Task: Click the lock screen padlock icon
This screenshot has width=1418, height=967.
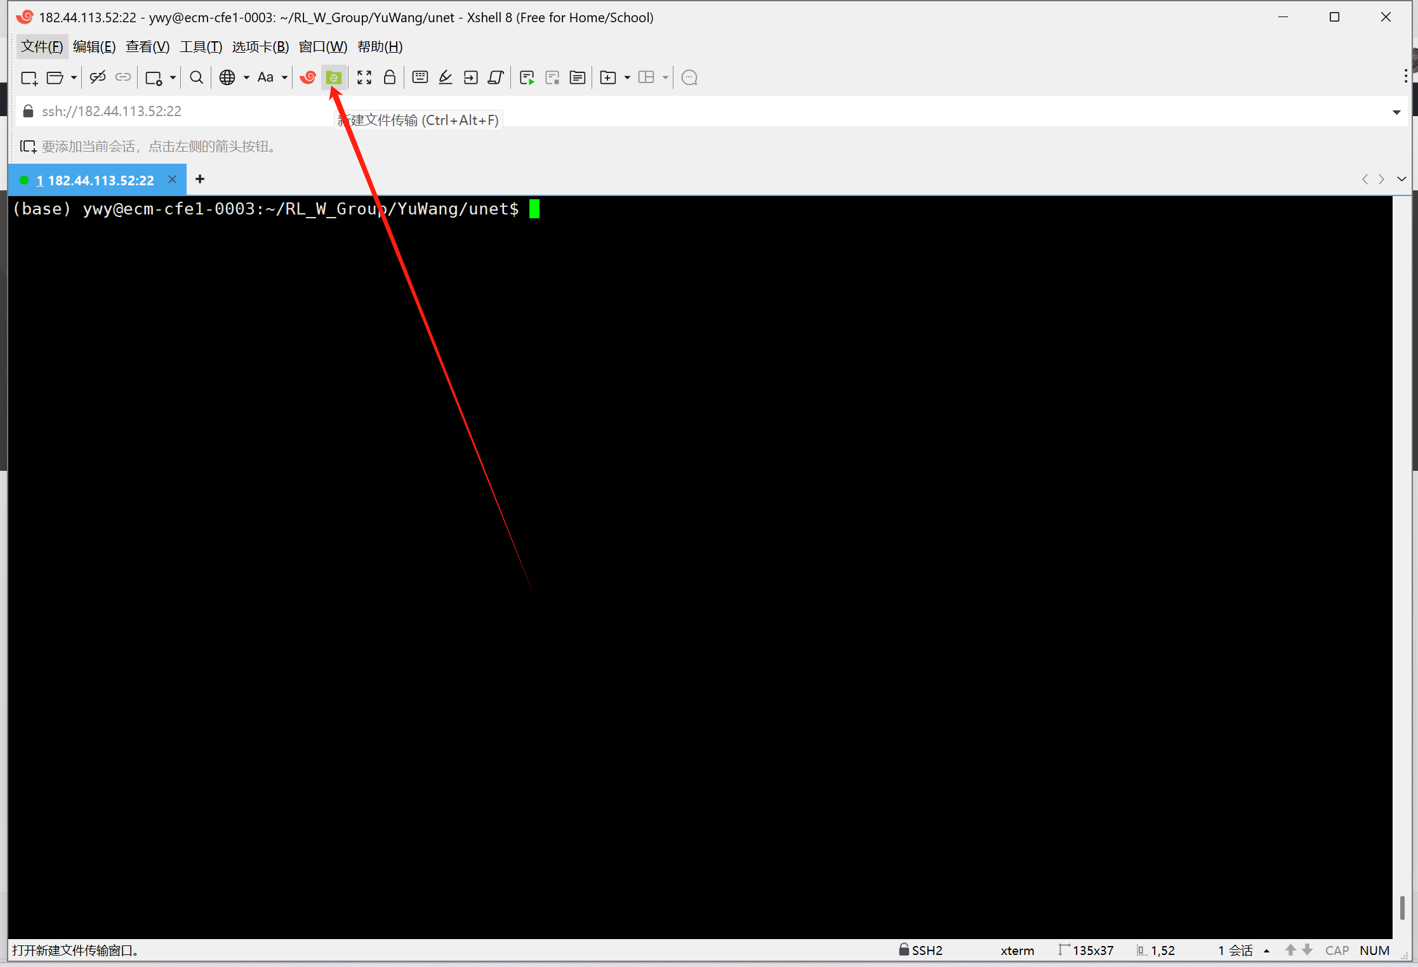Action: (x=390, y=77)
